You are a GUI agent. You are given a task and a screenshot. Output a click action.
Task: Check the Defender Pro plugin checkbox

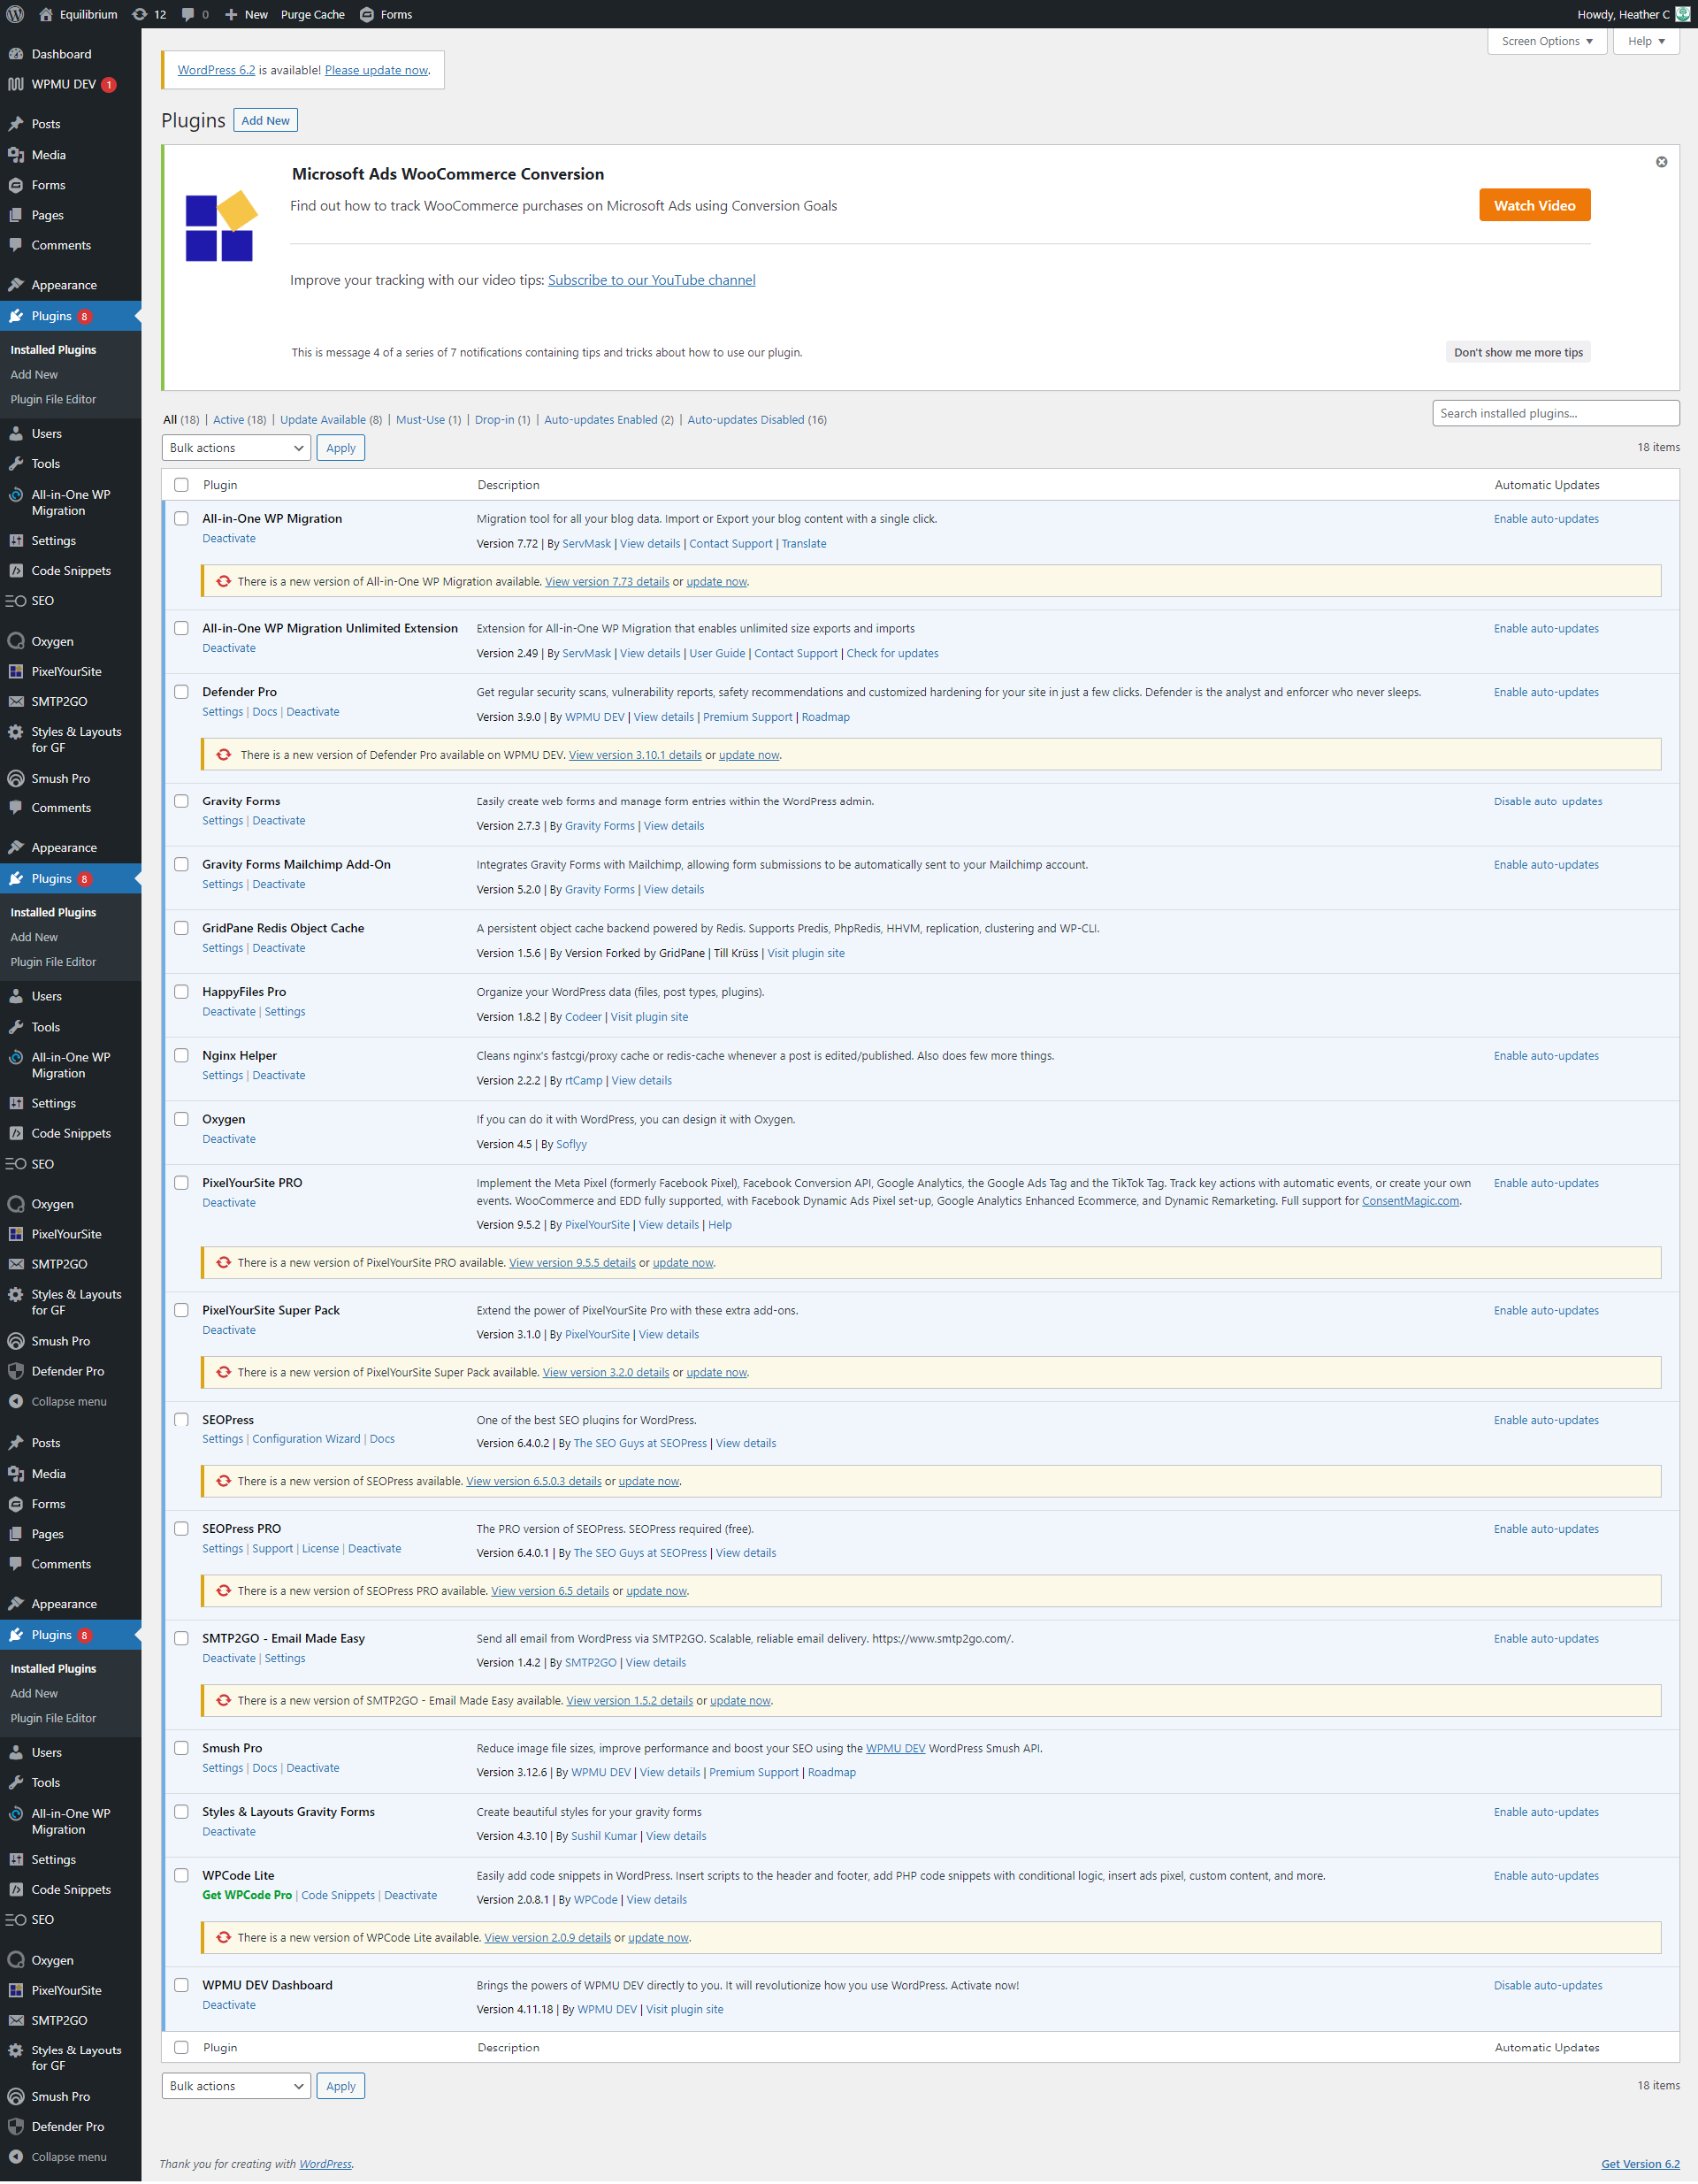click(x=181, y=692)
